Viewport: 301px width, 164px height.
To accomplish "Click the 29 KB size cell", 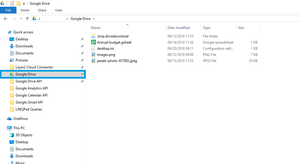I will point(253,61).
